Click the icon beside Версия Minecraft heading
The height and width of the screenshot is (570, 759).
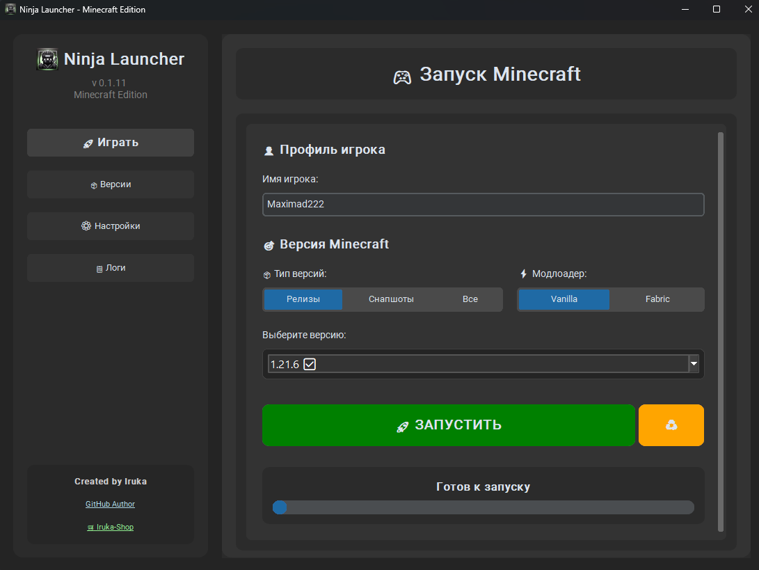[x=269, y=246]
